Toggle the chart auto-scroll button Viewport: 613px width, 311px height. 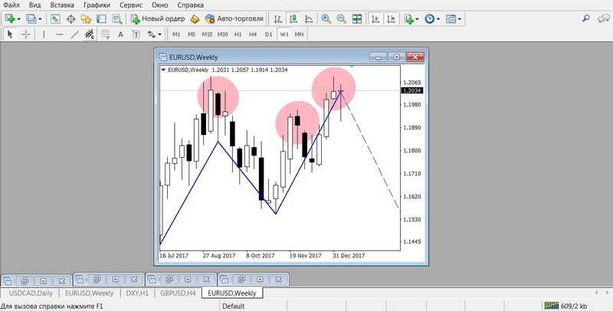click(x=375, y=18)
